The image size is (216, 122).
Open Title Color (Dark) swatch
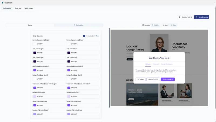[x=69, y=53]
